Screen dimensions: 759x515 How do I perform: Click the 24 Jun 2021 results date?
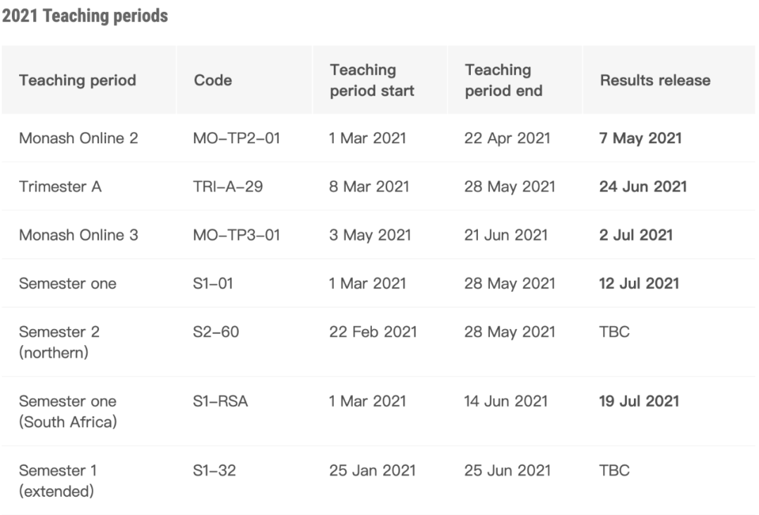point(643,187)
